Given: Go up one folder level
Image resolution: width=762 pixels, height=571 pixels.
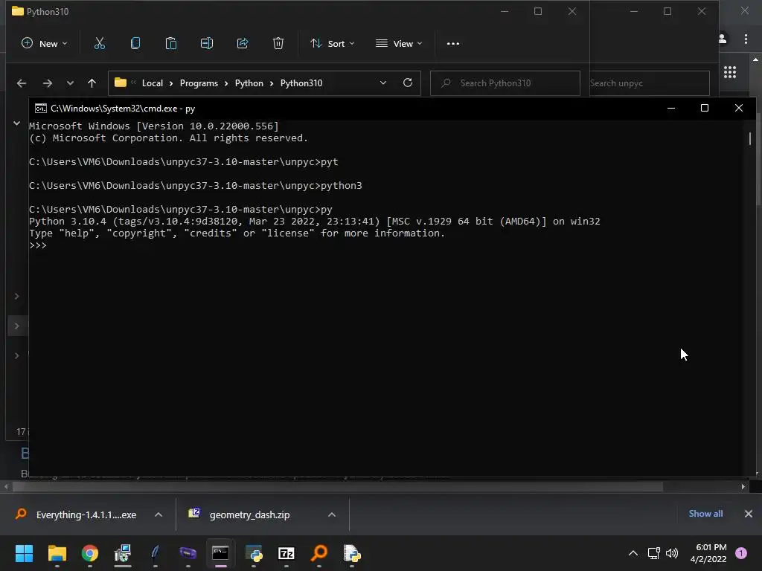Looking at the screenshot, I should tap(92, 83).
